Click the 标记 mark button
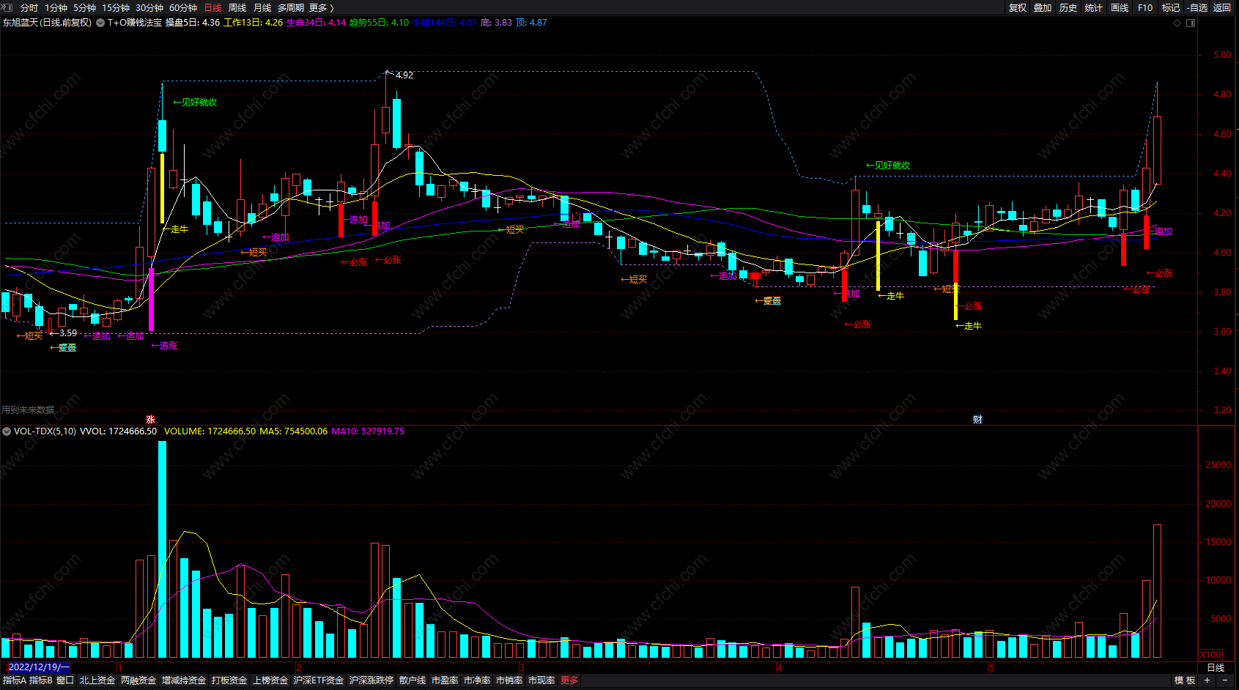The height and width of the screenshot is (690, 1239). point(1171,8)
